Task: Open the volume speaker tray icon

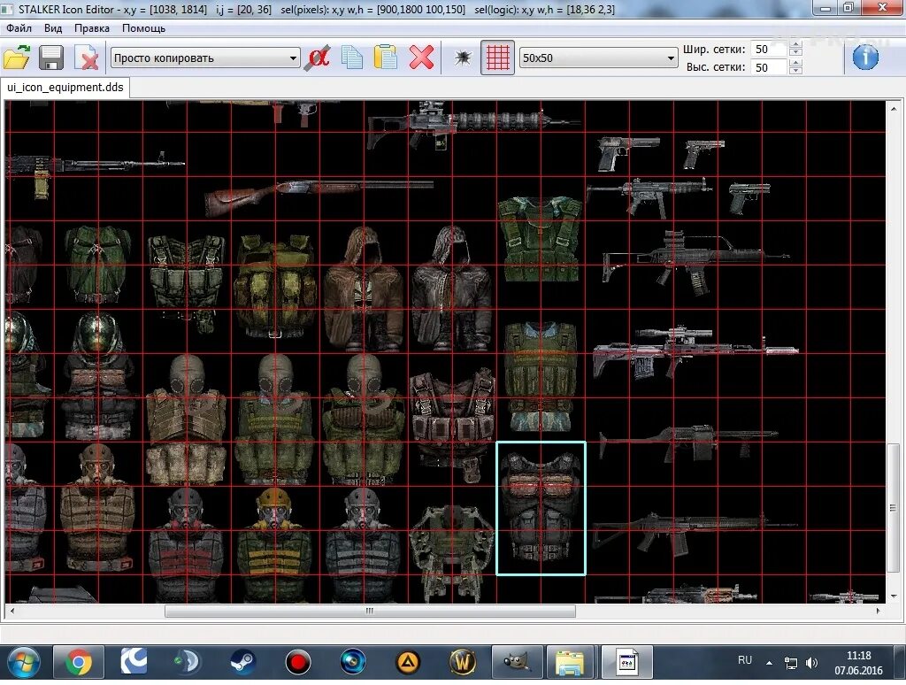Action: [x=812, y=663]
